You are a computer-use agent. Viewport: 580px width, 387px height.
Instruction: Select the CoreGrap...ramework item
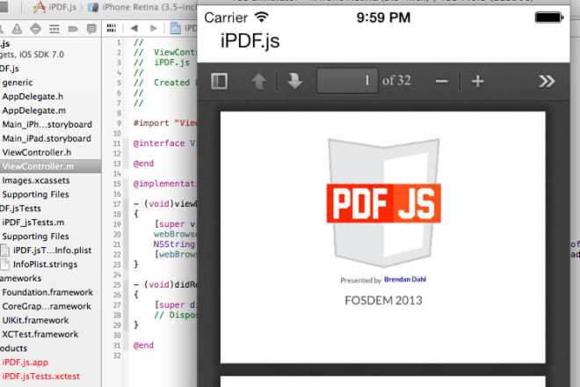(47, 306)
